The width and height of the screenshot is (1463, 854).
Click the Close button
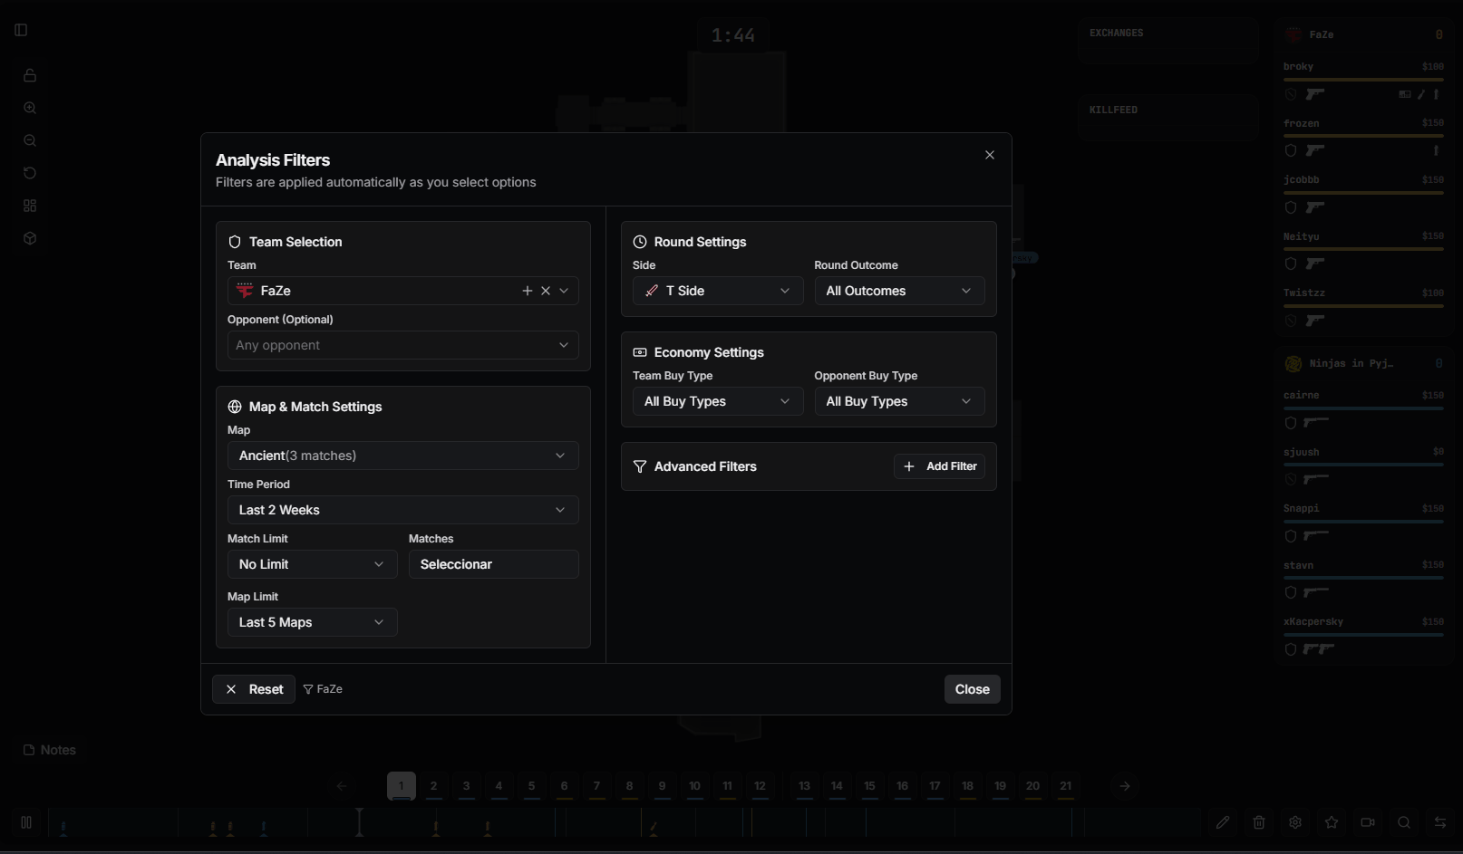972,689
